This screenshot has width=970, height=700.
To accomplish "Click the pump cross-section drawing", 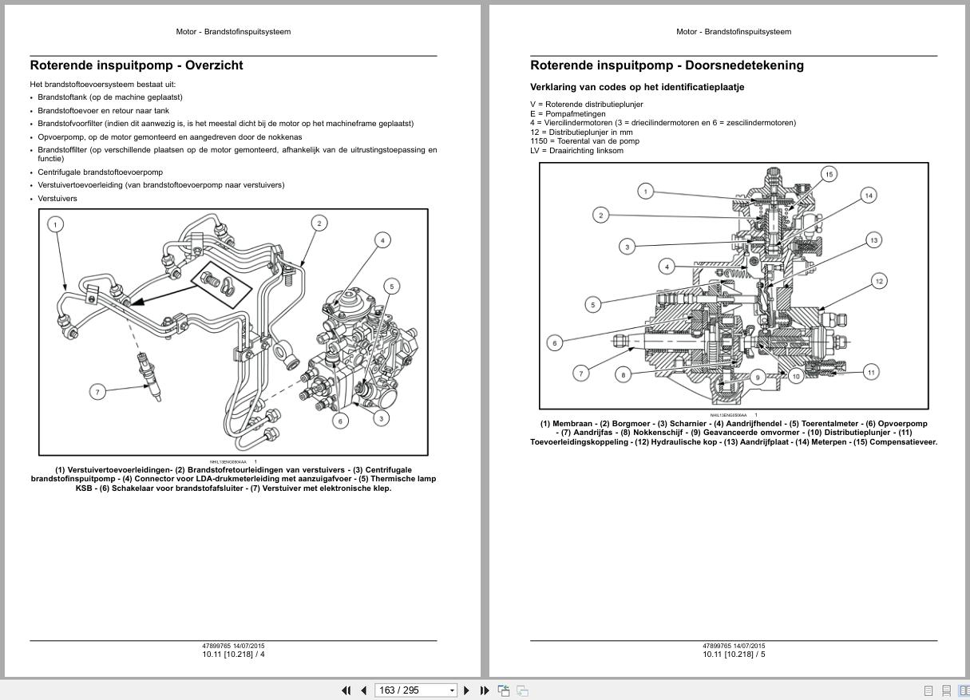I will pos(734,286).
